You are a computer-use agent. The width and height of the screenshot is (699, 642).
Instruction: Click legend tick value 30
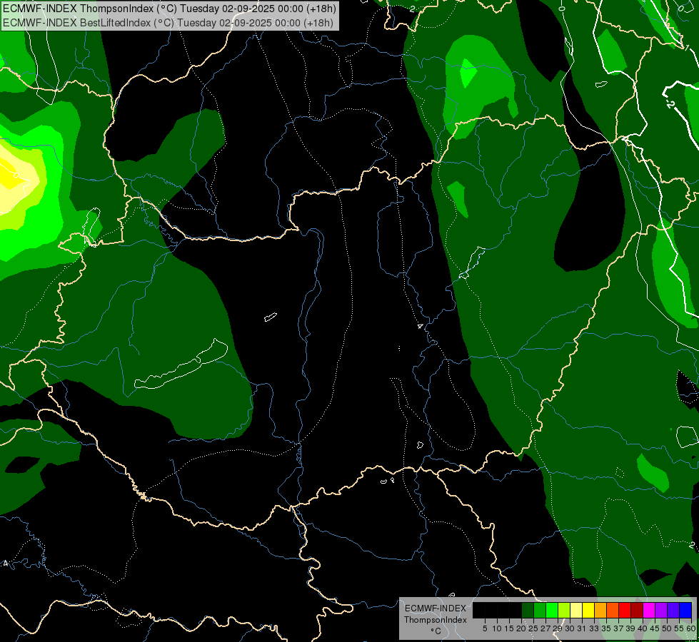[570, 628]
